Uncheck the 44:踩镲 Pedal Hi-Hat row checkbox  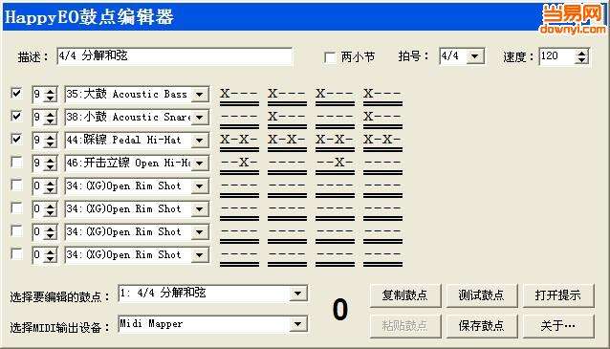pyautogui.click(x=16, y=140)
